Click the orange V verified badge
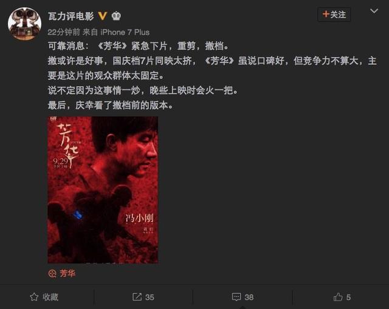The image size is (389, 309). (103, 16)
